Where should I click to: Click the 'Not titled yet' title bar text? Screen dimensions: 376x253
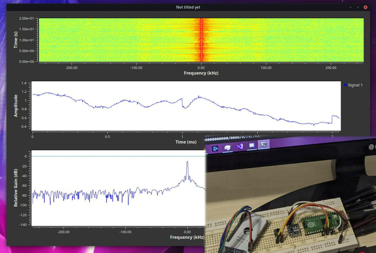click(x=188, y=7)
